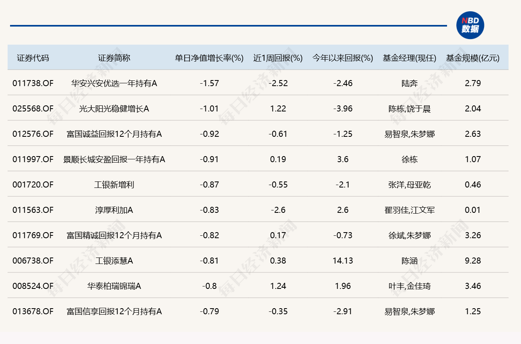Click the 近1周回报(%) column header

point(278,58)
